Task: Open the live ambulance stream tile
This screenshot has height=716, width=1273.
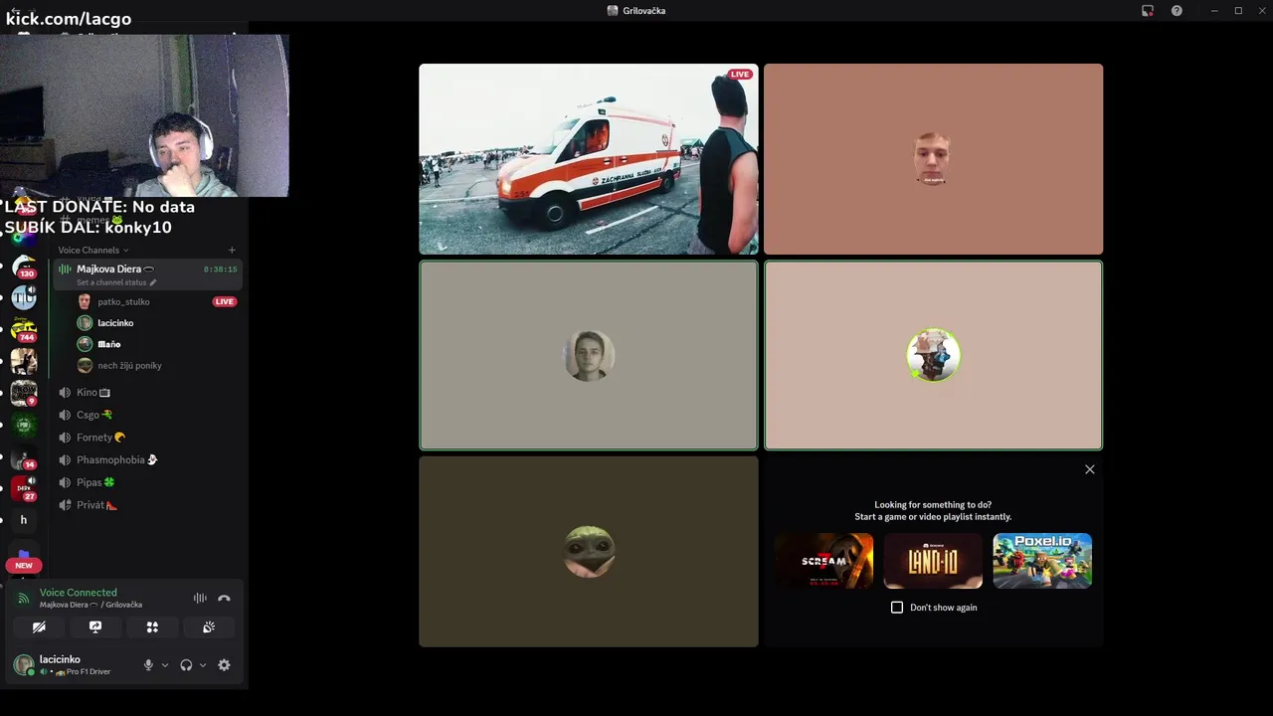Action: click(x=589, y=159)
